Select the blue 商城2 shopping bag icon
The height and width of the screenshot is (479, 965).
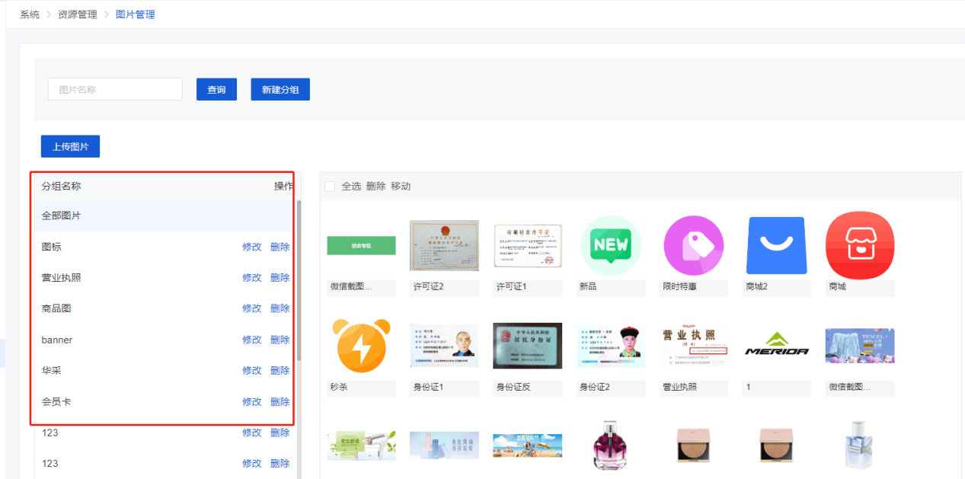click(776, 245)
